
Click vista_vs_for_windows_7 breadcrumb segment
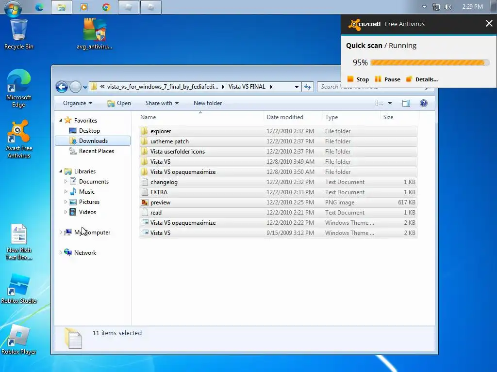[x=163, y=87]
